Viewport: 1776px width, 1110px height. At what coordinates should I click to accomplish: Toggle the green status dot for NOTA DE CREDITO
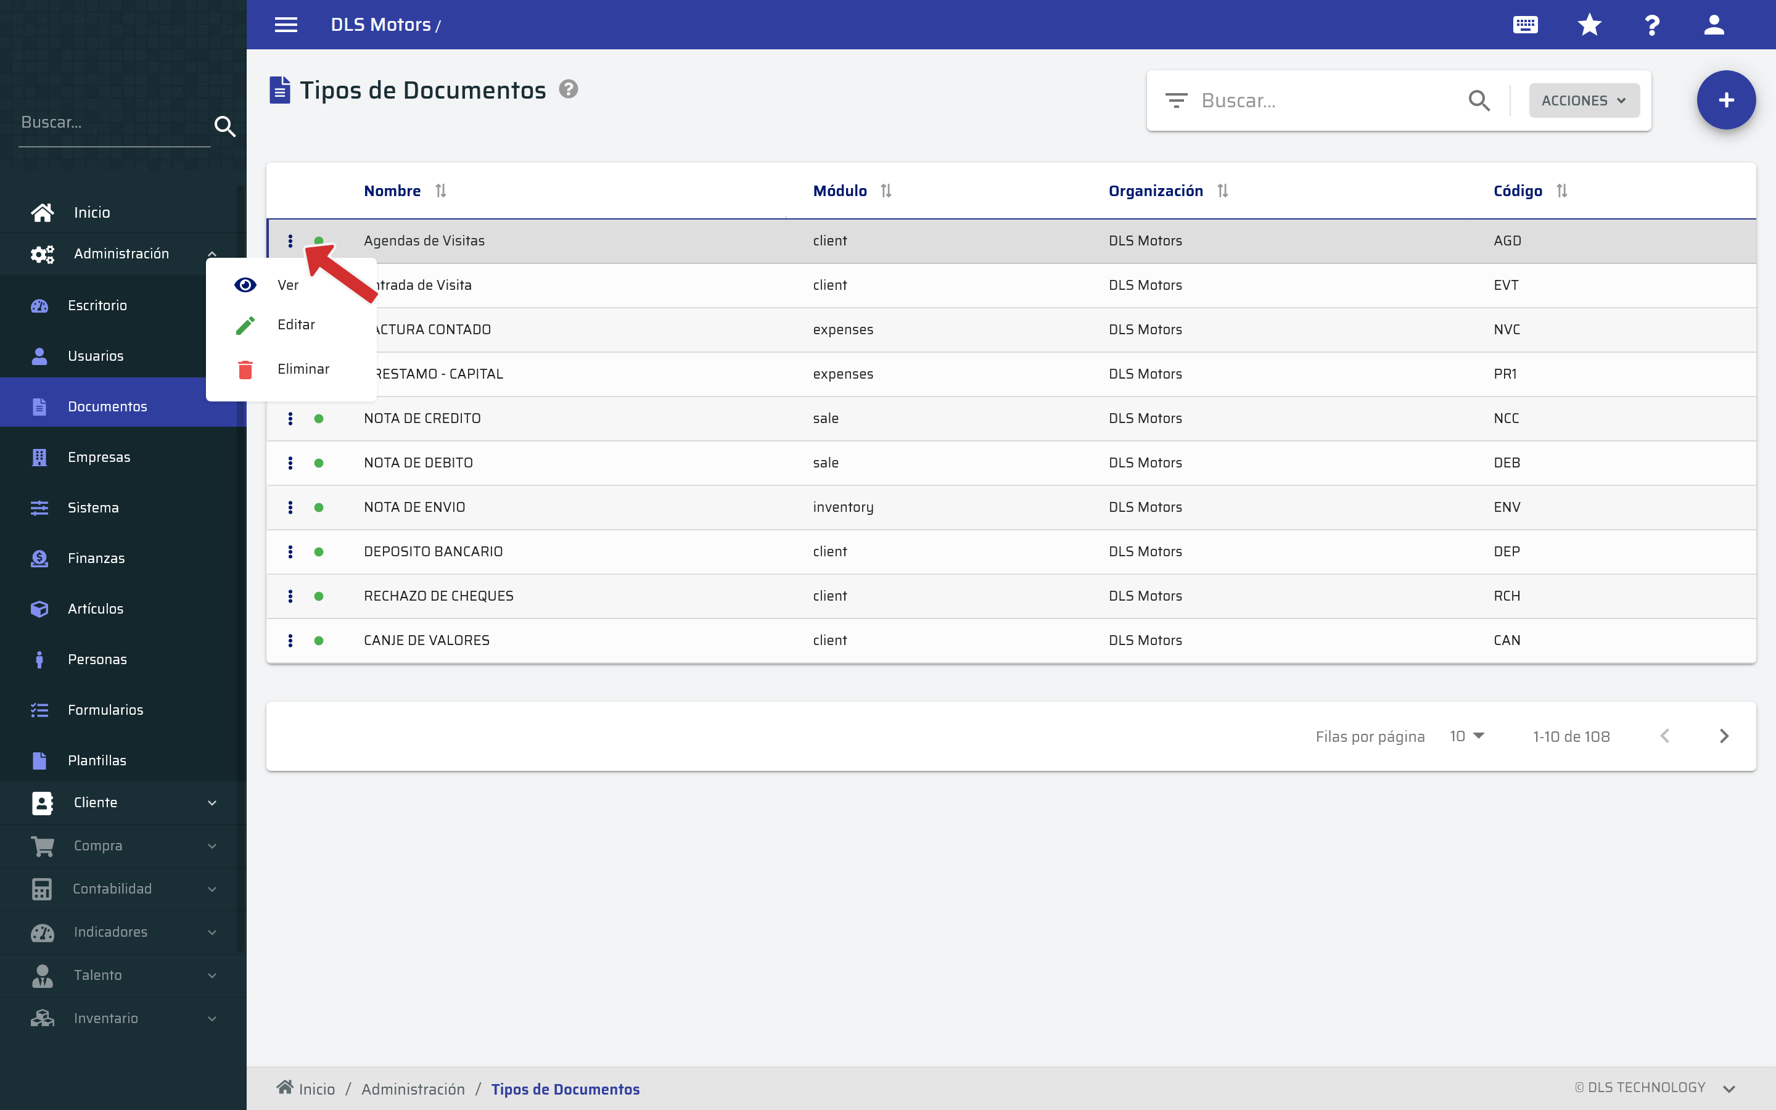click(x=320, y=419)
